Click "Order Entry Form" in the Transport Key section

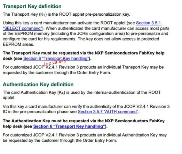[93, 73]
